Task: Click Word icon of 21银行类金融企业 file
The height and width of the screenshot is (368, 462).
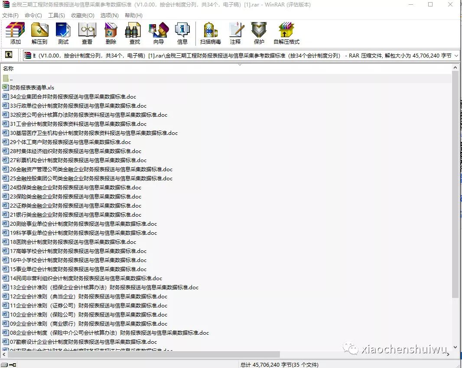Action: point(5,214)
